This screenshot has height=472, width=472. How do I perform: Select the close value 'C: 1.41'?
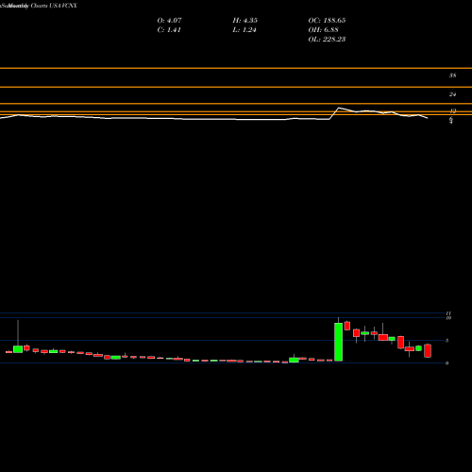point(169,29)
